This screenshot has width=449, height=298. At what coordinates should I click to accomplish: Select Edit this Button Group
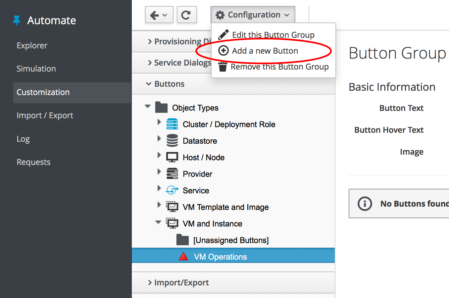point(273,35)
